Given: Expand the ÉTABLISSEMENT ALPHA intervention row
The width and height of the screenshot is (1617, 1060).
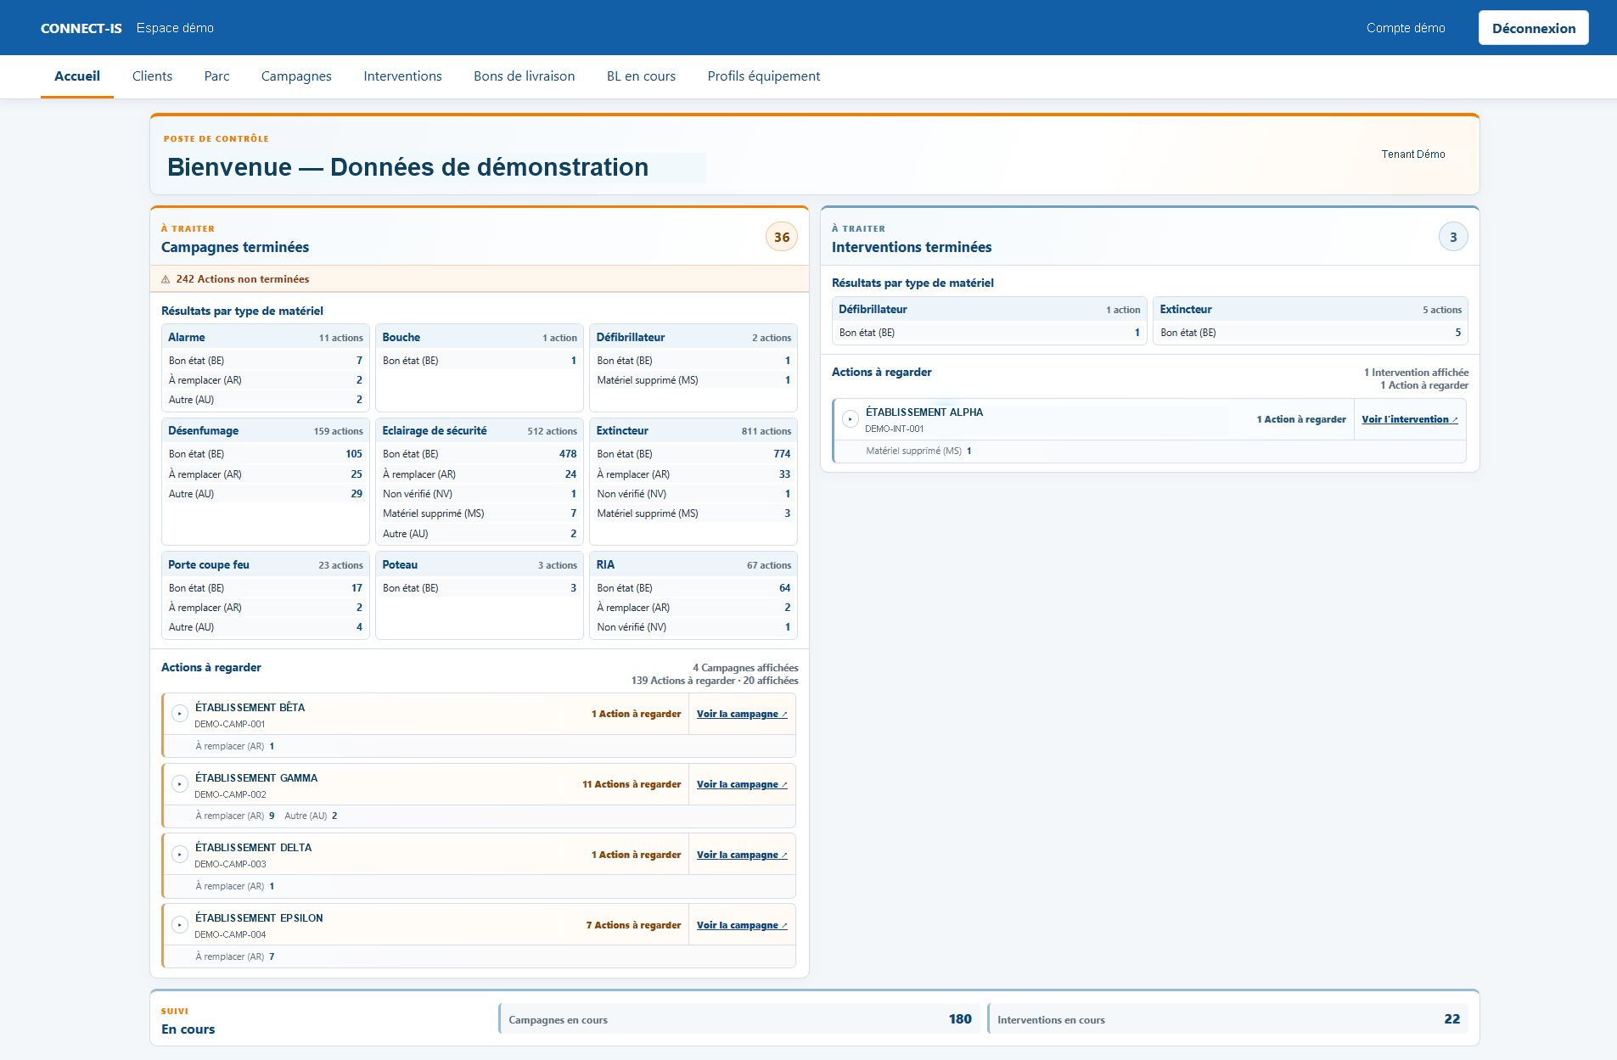Looking at the screenshot, I should click(x=851, y=419).
